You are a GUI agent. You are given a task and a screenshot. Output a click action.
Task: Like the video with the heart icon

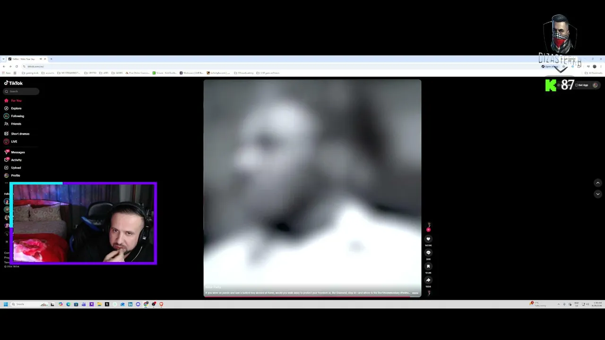[x=428, y=239]
